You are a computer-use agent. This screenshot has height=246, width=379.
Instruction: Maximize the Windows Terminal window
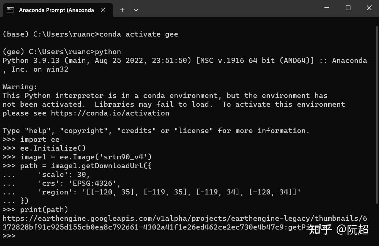[x=348, y=8]
